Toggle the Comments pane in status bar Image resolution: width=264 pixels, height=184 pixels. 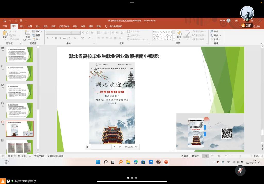(195, 156)
